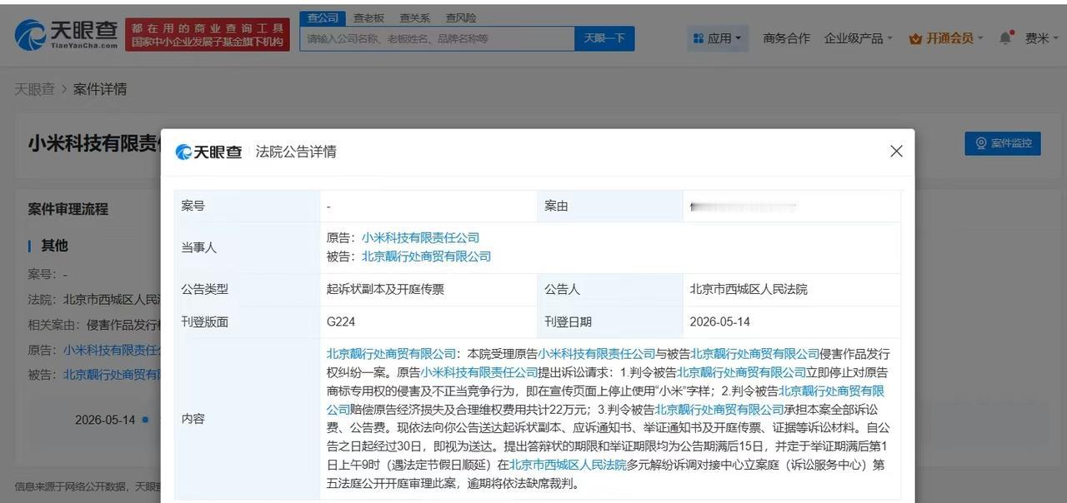Viewport: 1067px width, 503px height.
Task: Open the 应用 apps grid dropdown
Action: pos(718,38)
